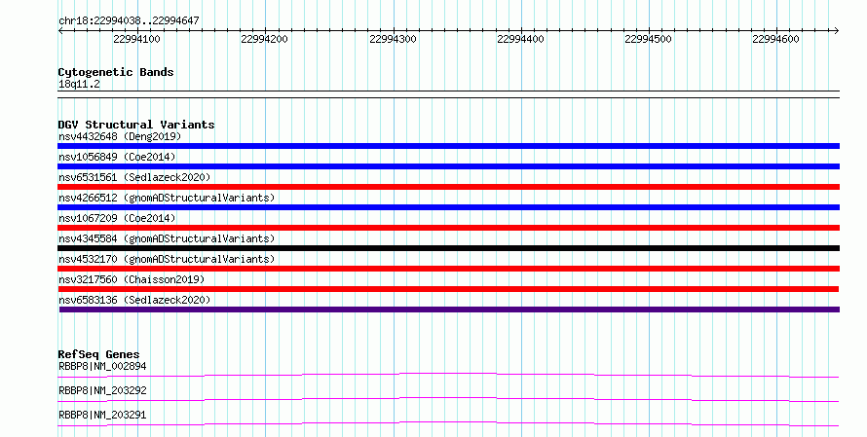Select the red bar for nsv1067209
This screenshot has width=867, height=437.
tap(448, 228)
